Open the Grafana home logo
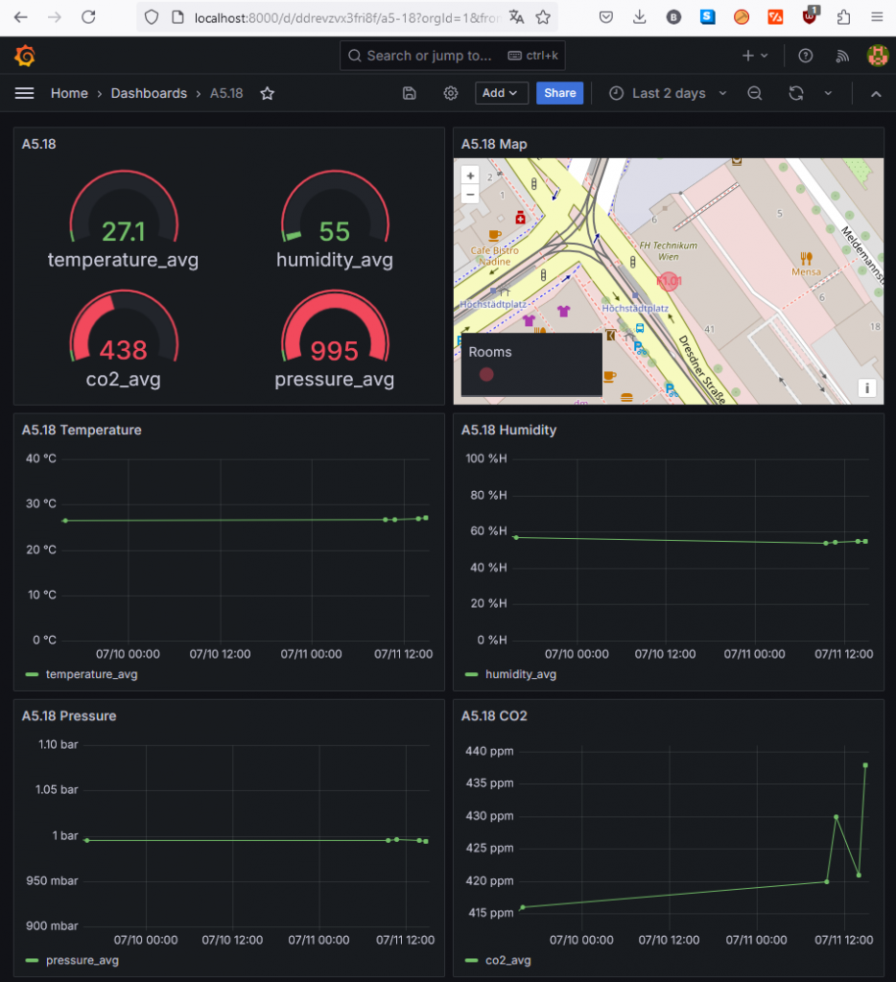896x982 pixels. [x=24, y=55]
